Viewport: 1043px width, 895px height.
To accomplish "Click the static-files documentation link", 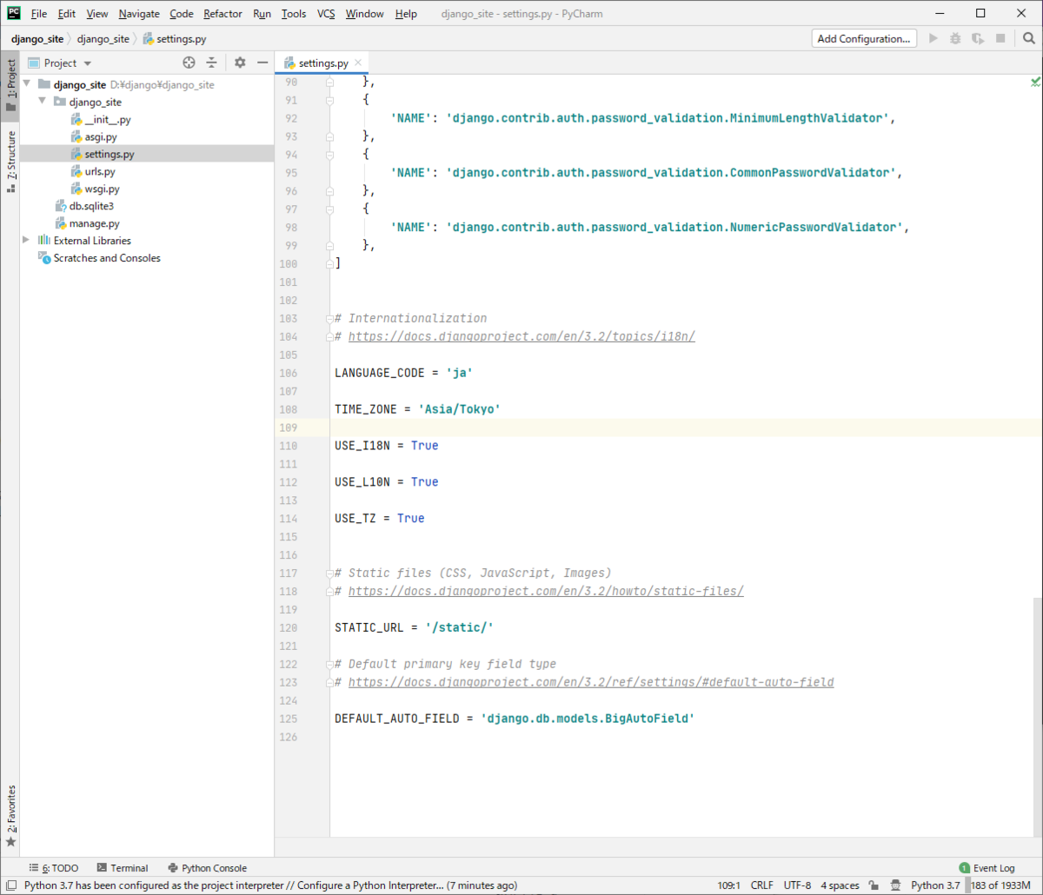I will point(546,591).
